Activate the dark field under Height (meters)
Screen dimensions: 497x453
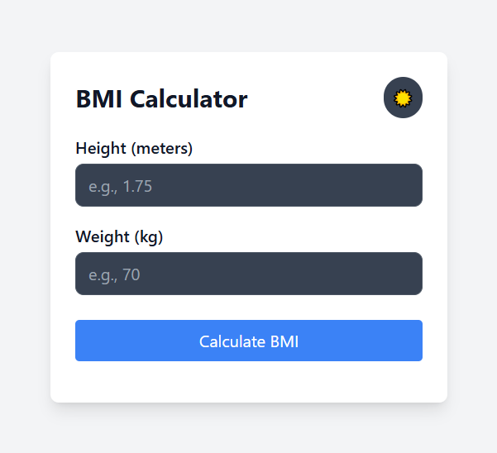point(248,185)
